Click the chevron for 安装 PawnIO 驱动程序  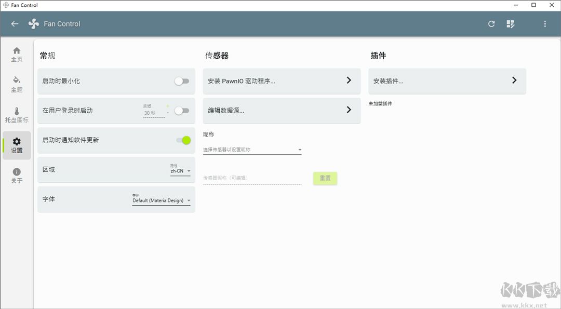(x=349, y=80)
